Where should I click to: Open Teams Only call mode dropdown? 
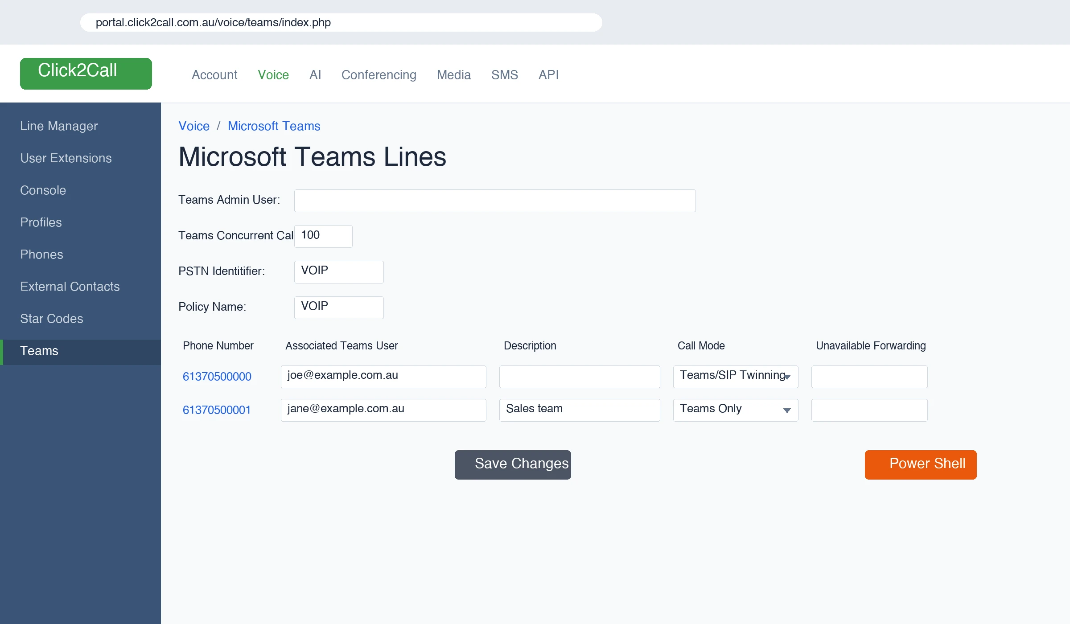[x=736, y=410]
